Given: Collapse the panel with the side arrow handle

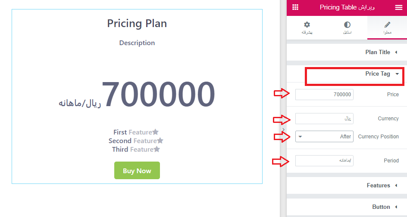Looking at the screenshot, I should pyautogui.click(x=283, y=130).
